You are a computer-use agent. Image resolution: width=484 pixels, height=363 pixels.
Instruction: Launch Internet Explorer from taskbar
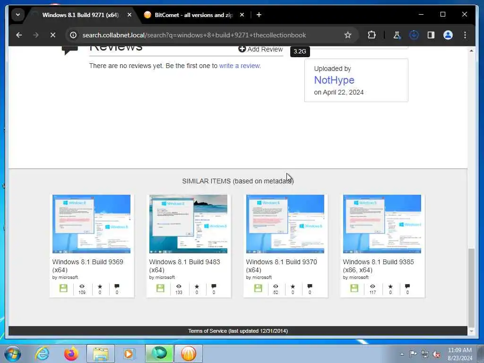(x=42, y=354)
